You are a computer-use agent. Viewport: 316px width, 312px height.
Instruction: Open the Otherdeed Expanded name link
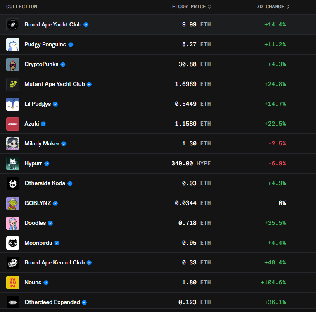pyautogui.click(x=52, y=302)
